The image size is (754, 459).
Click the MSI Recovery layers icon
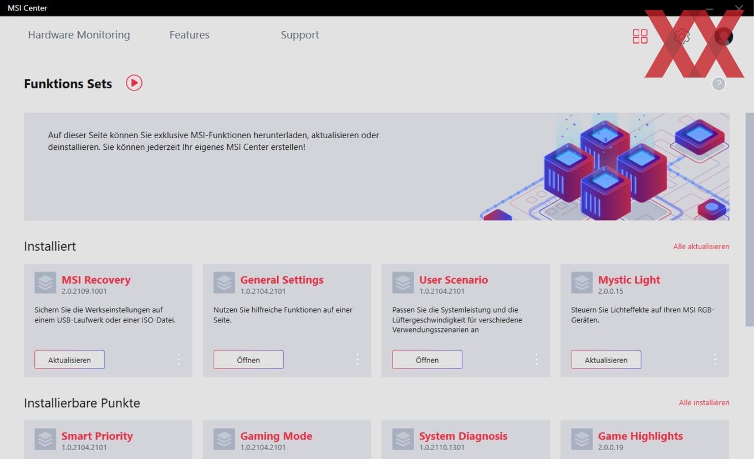tap(45, 283)
